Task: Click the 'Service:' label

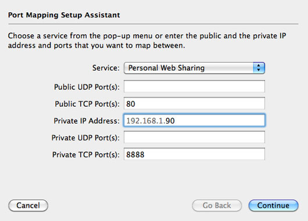Action: pos(106,68)
